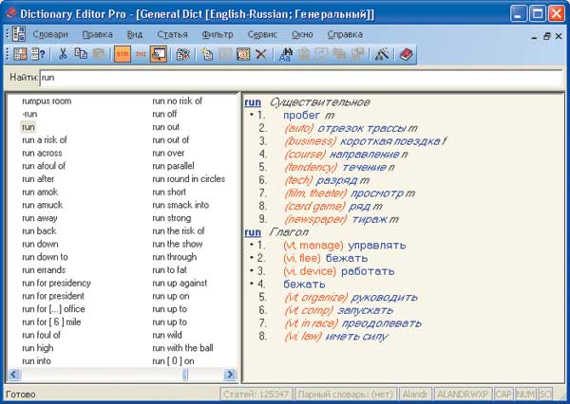This screenshot has width=570, height=404.
Task: Click into the Найти search field
Action: pos(301,78)
